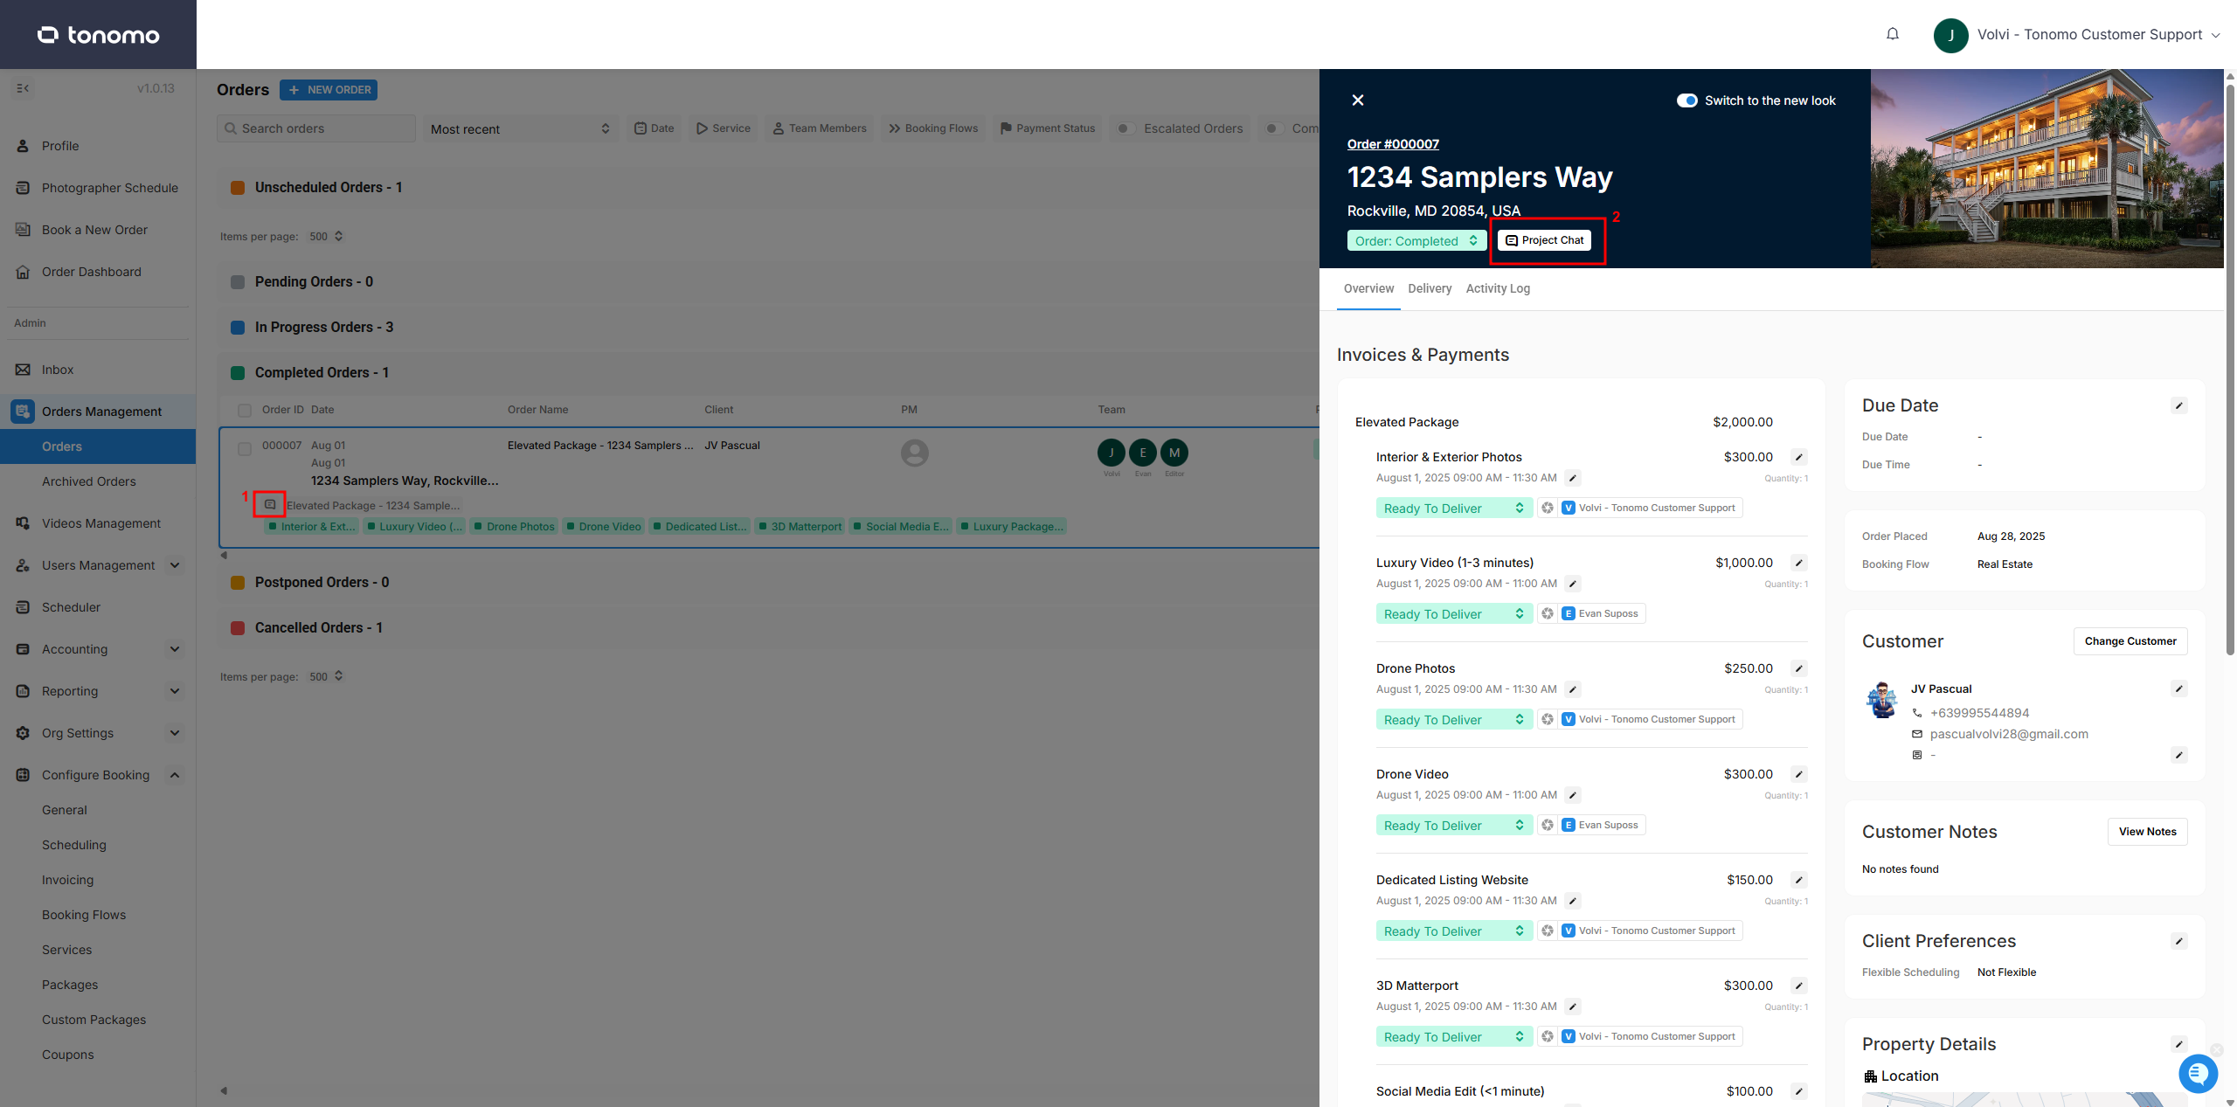Select the Overview tab
The height and width of the screenshot is (1107, 2237).
(1368, 288)
